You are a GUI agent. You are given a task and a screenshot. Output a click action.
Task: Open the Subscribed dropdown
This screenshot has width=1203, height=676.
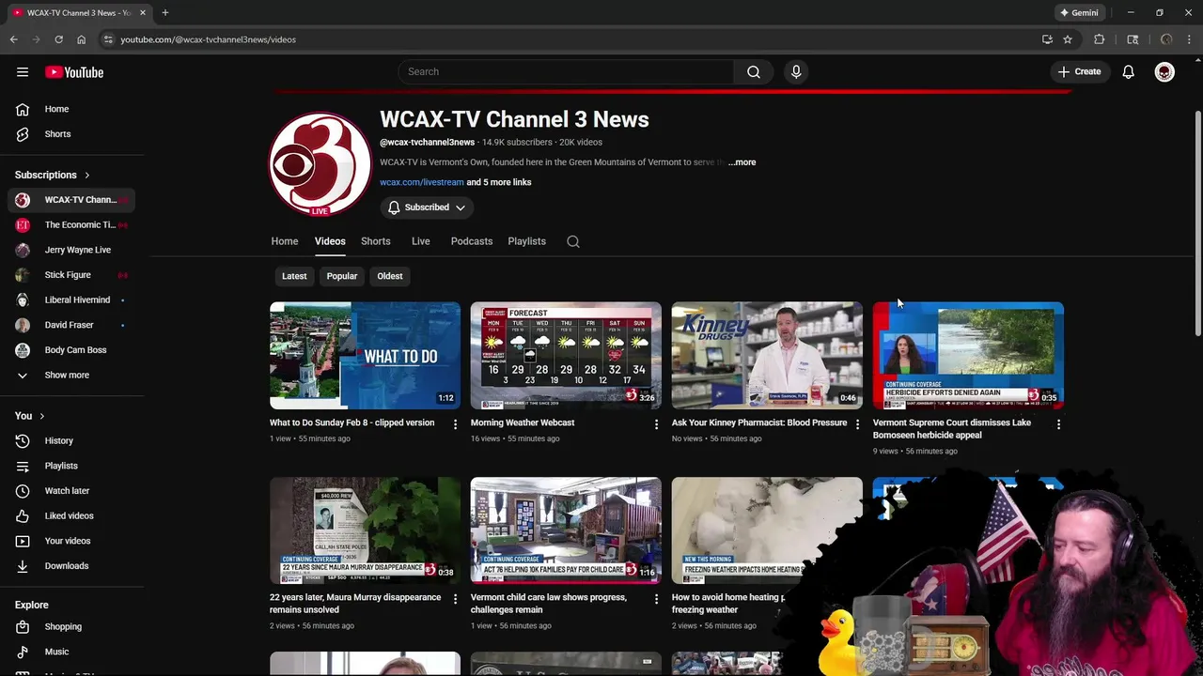427,207
